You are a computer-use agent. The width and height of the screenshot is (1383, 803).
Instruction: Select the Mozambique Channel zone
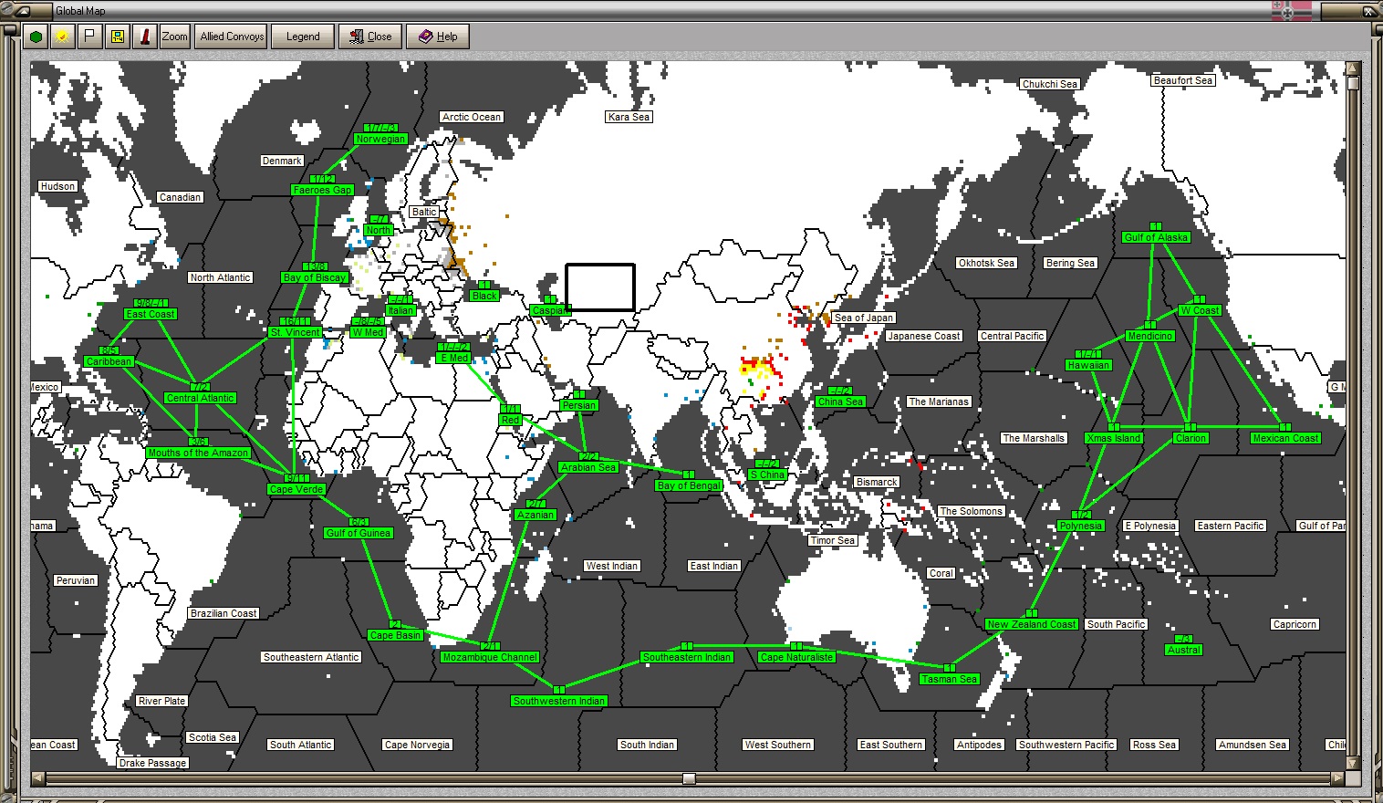490,657
